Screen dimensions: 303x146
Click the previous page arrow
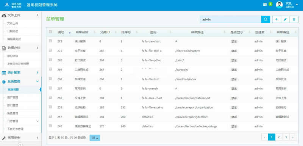point(264,137)
